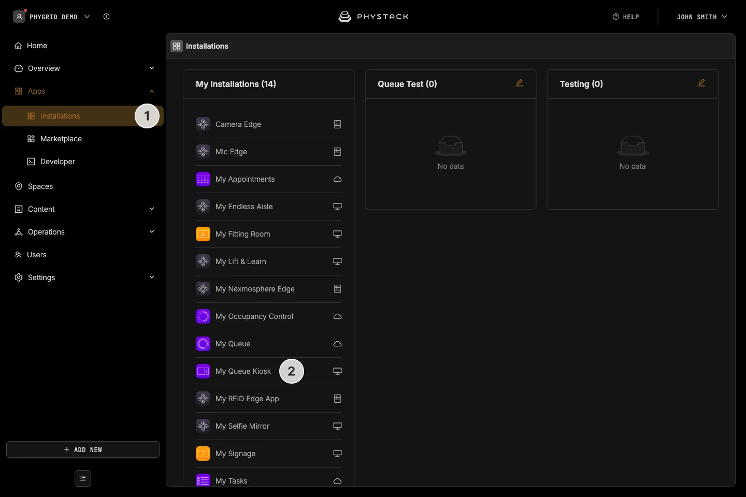Open the Help link in header
The image size is (746, 497).
[x=626, y=17]
